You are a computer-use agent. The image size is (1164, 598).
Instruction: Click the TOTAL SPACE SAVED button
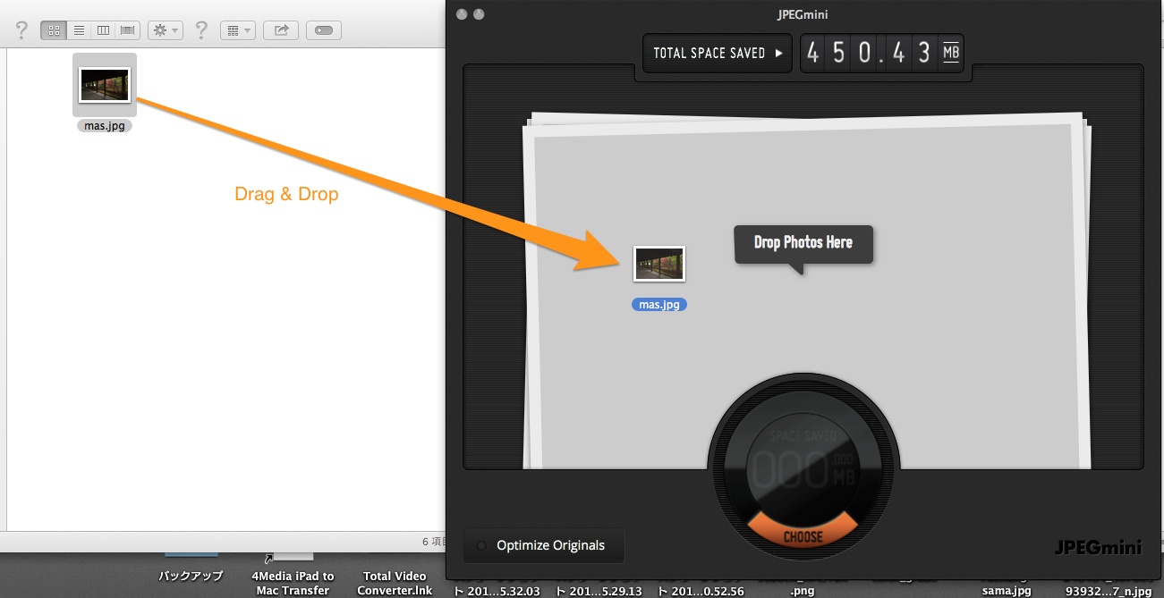point(718,53)
